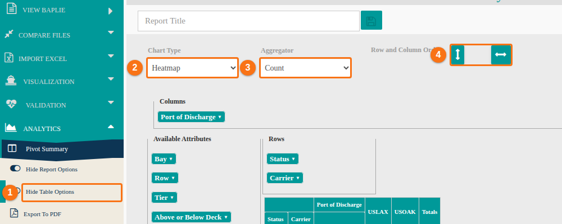
Task: Save report using the floppy disk icon
Action: (x=371, y=20)
